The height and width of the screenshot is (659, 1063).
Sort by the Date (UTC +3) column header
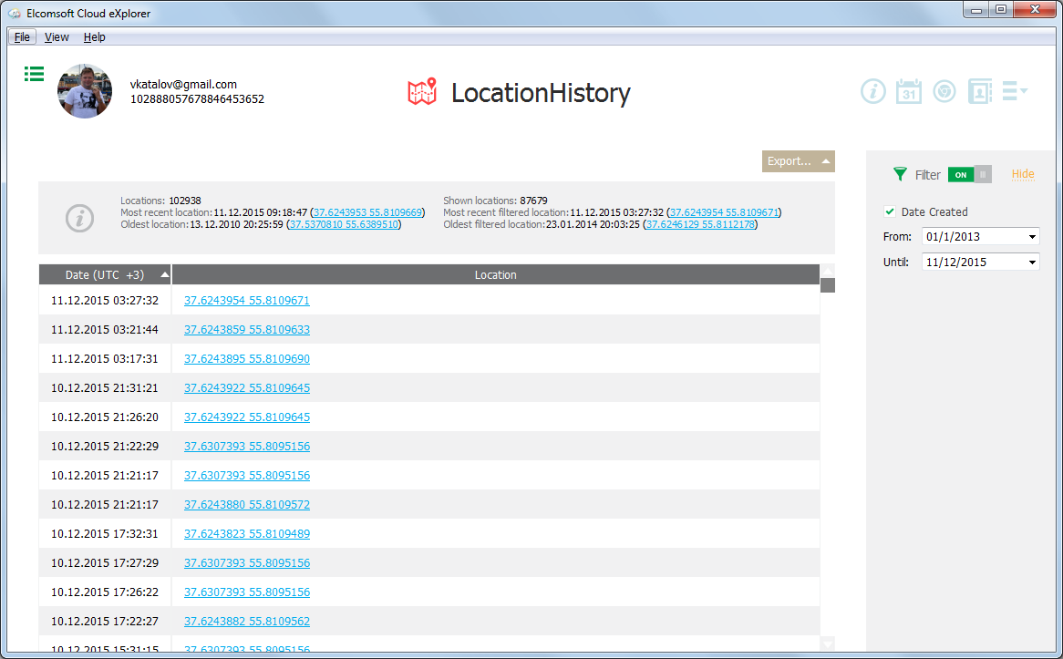click(105, 273)
